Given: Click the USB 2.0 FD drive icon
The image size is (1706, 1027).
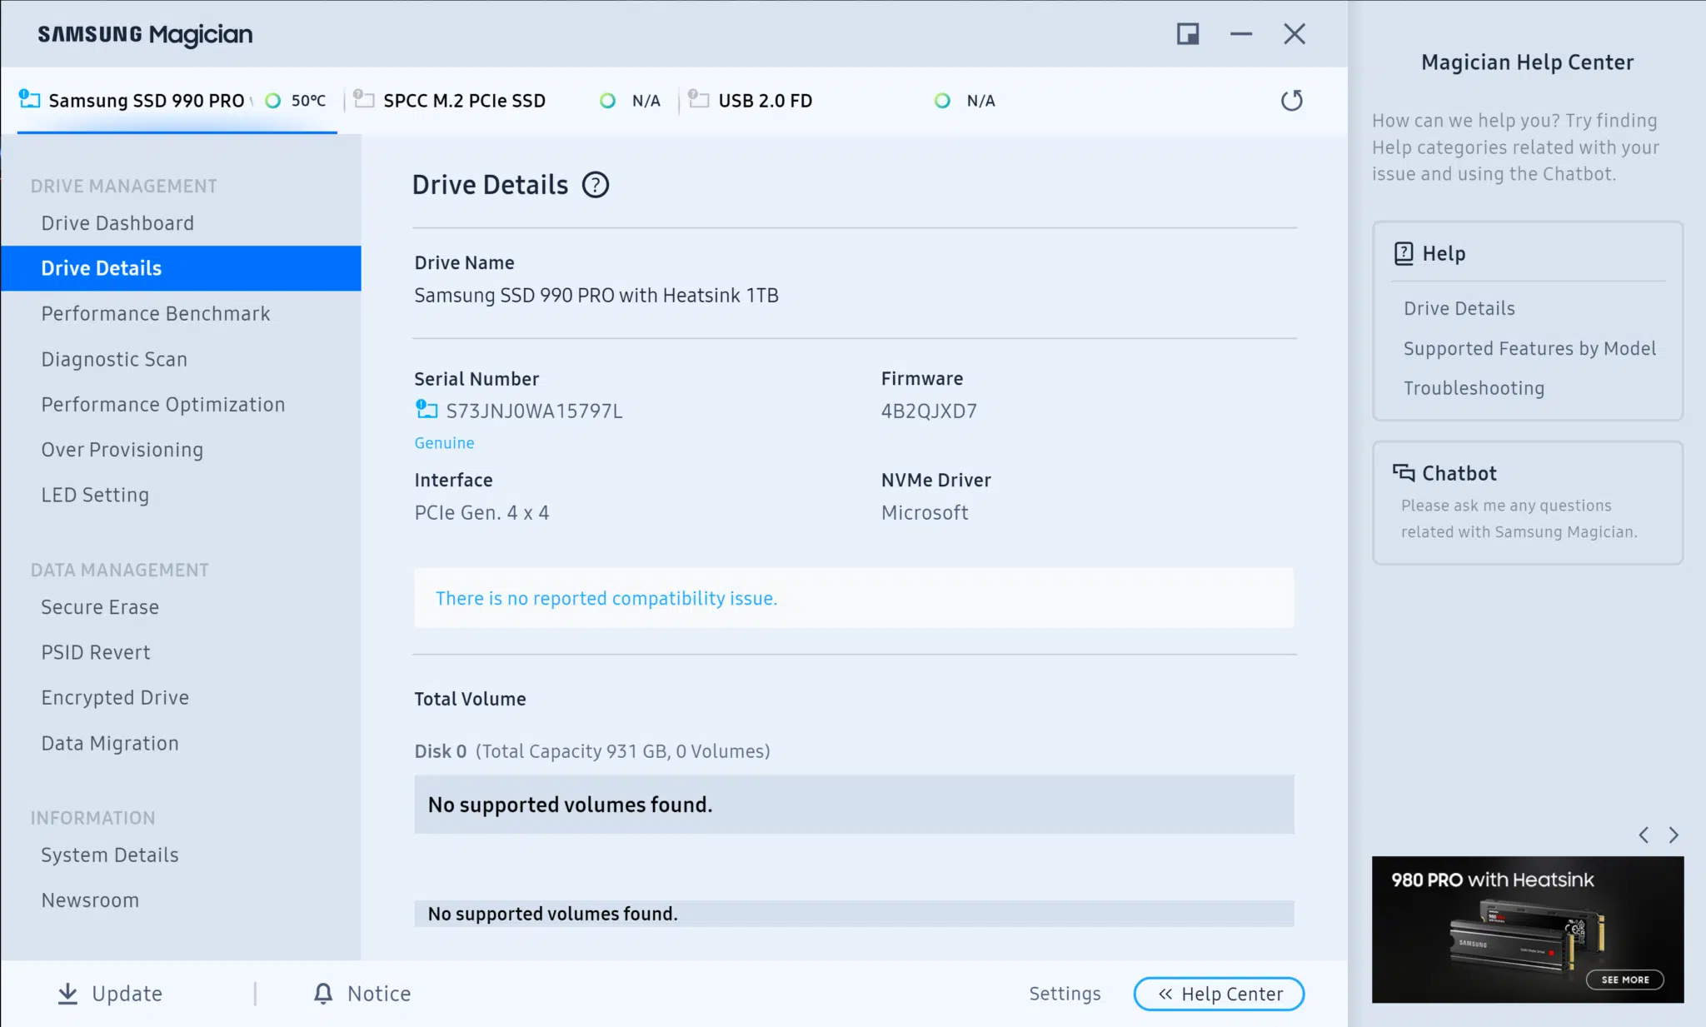Looking at the screenshot, I should (699, 99).
